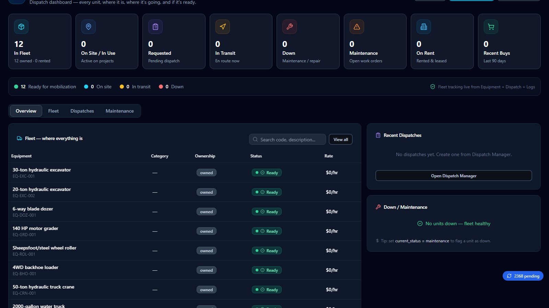The image size is (549, 308).
Task: Click the truck icon beside Fleet heading
Action: 20,138
